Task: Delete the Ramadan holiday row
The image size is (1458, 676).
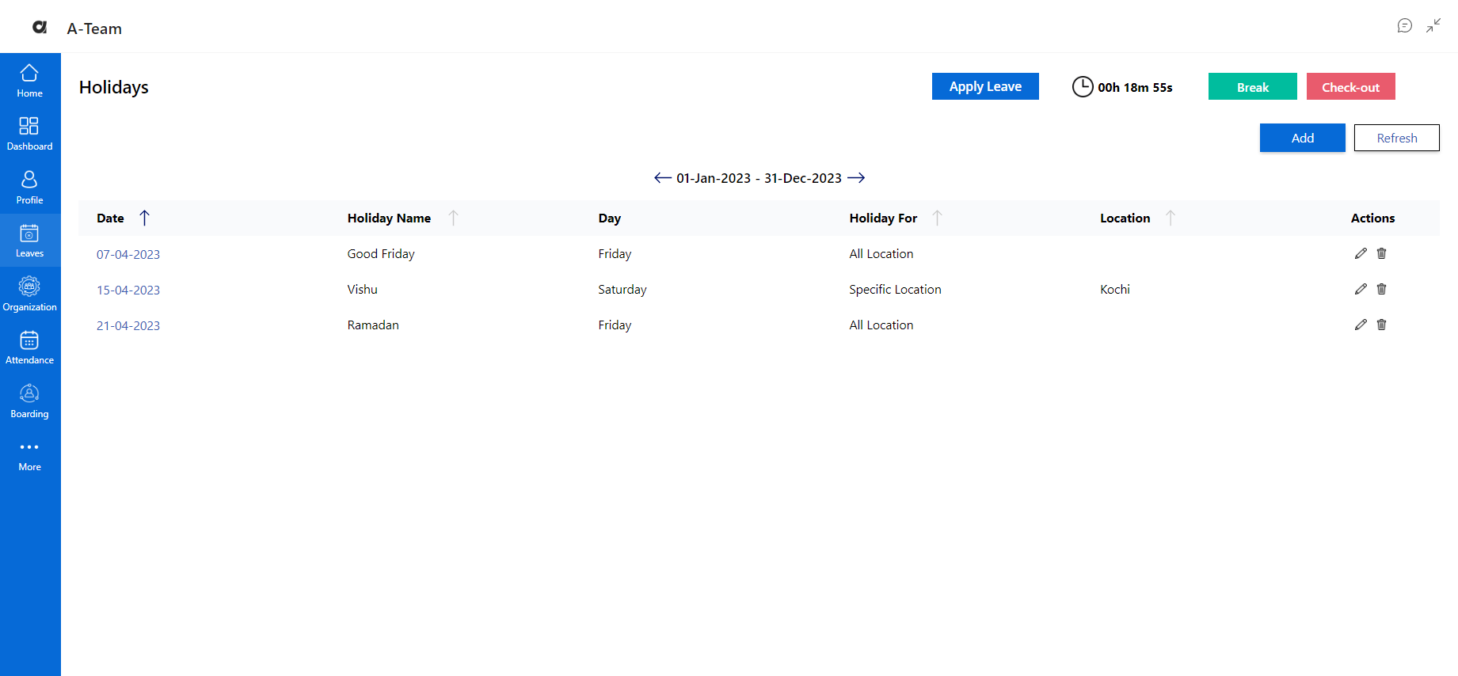Action: point(1381,325)
